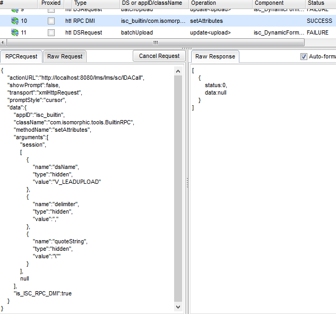Click the request pane scroll-up arrow
This screenshot has height=314, width=336.
click(178, 70)
